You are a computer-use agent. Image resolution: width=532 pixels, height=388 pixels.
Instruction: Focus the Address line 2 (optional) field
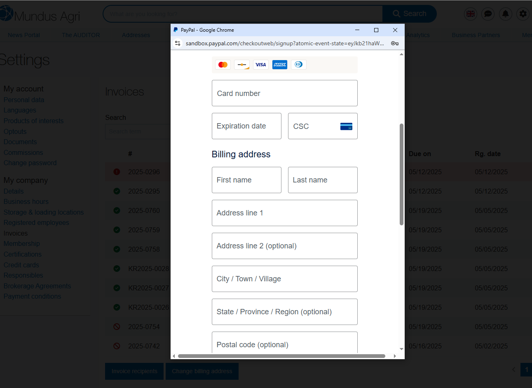point(284,246)
